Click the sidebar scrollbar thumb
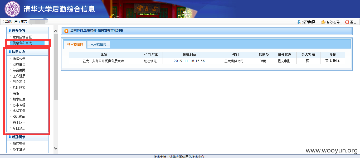360x158 pixels. [x=56, y=67]
